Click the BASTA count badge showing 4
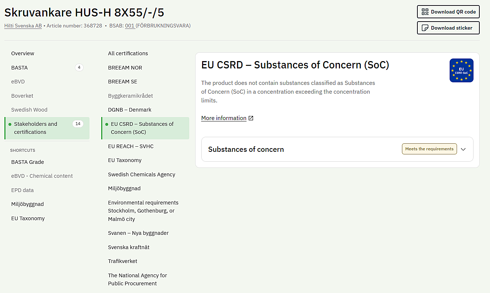This screenshot has height=293, width=490. [x=79, y=68]
